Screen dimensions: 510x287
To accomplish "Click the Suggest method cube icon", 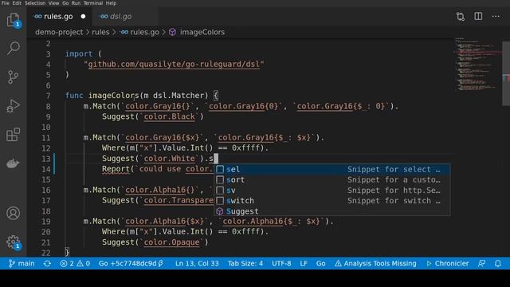I will pyautogui.click(x=220, y=211).
